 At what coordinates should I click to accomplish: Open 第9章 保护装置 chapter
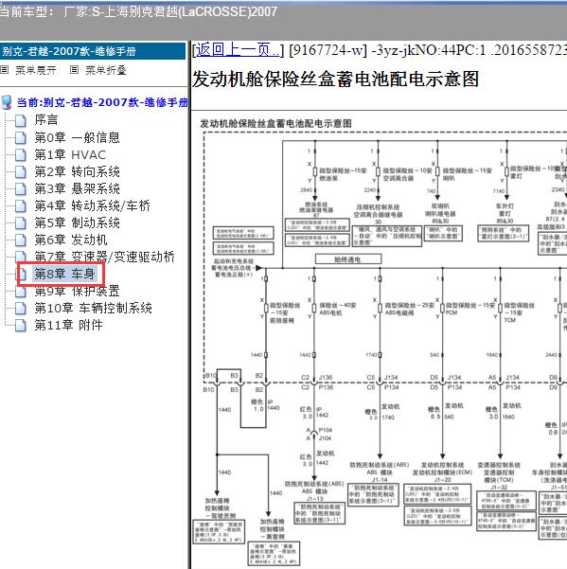(x=77, y=292)
